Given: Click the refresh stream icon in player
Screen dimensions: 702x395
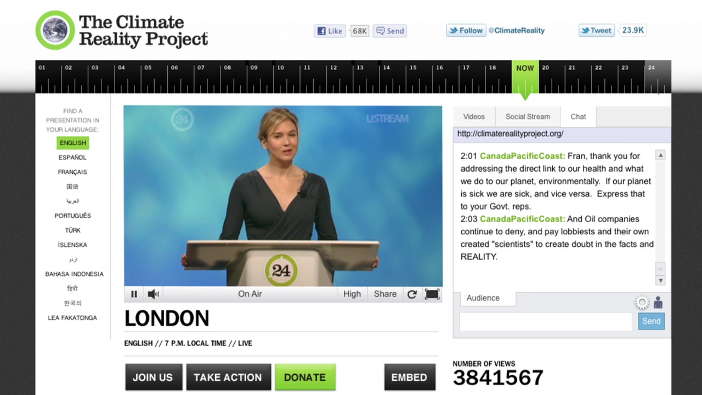Looking at the screenshot, I should [x=412, y=294].
